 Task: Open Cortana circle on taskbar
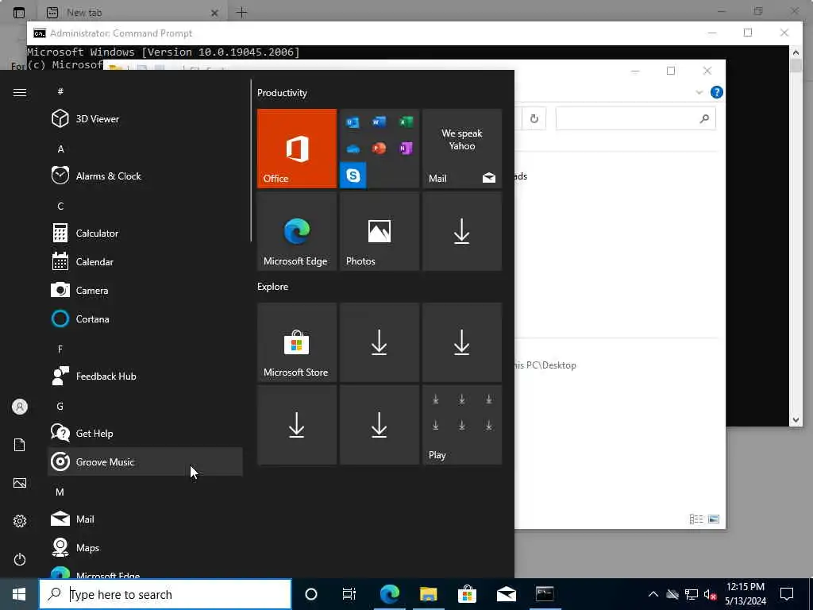[x=311, y=594]
